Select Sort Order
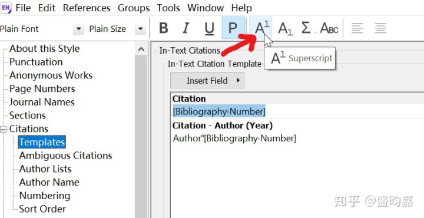Viewport: 424px width, 218px height. 42,209
